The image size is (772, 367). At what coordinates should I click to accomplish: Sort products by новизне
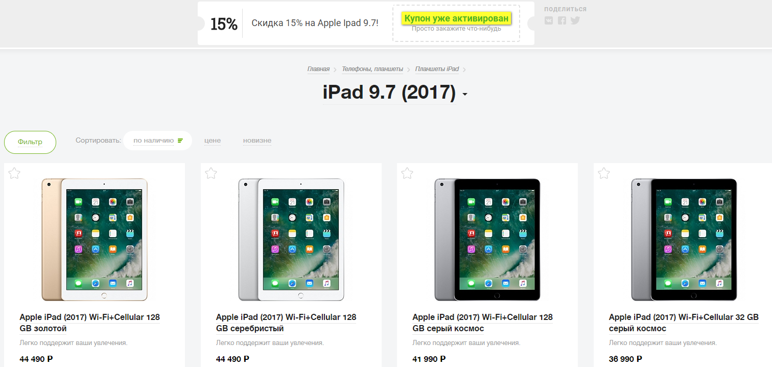[257, 141]
